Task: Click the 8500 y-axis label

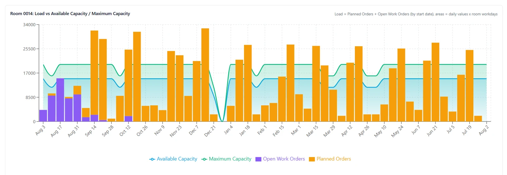Action: coord(30,97)
